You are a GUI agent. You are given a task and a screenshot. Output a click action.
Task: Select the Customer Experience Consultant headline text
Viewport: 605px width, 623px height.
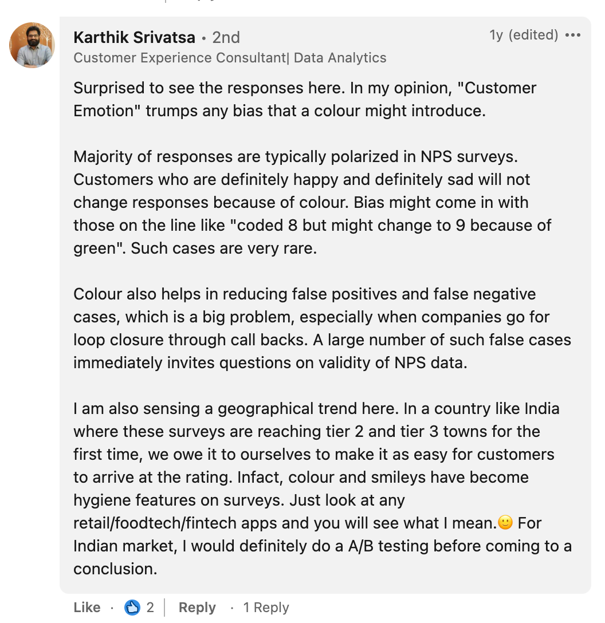(x=229, y=57)
